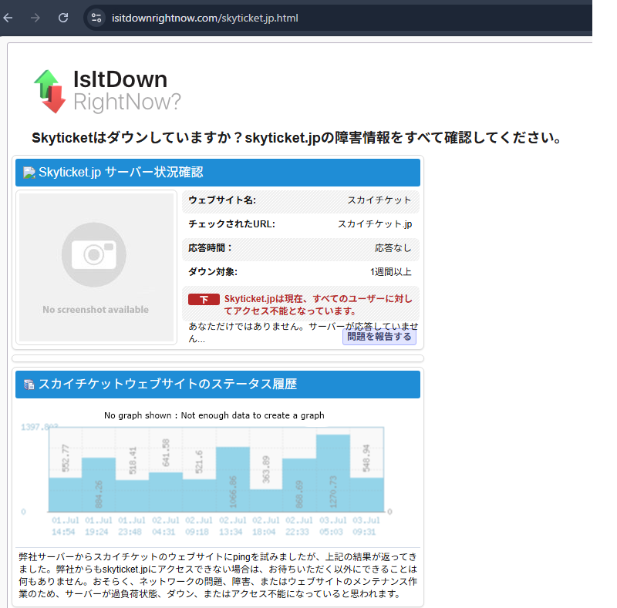Click the 1週間以上 down-for value

click(391, 272)
